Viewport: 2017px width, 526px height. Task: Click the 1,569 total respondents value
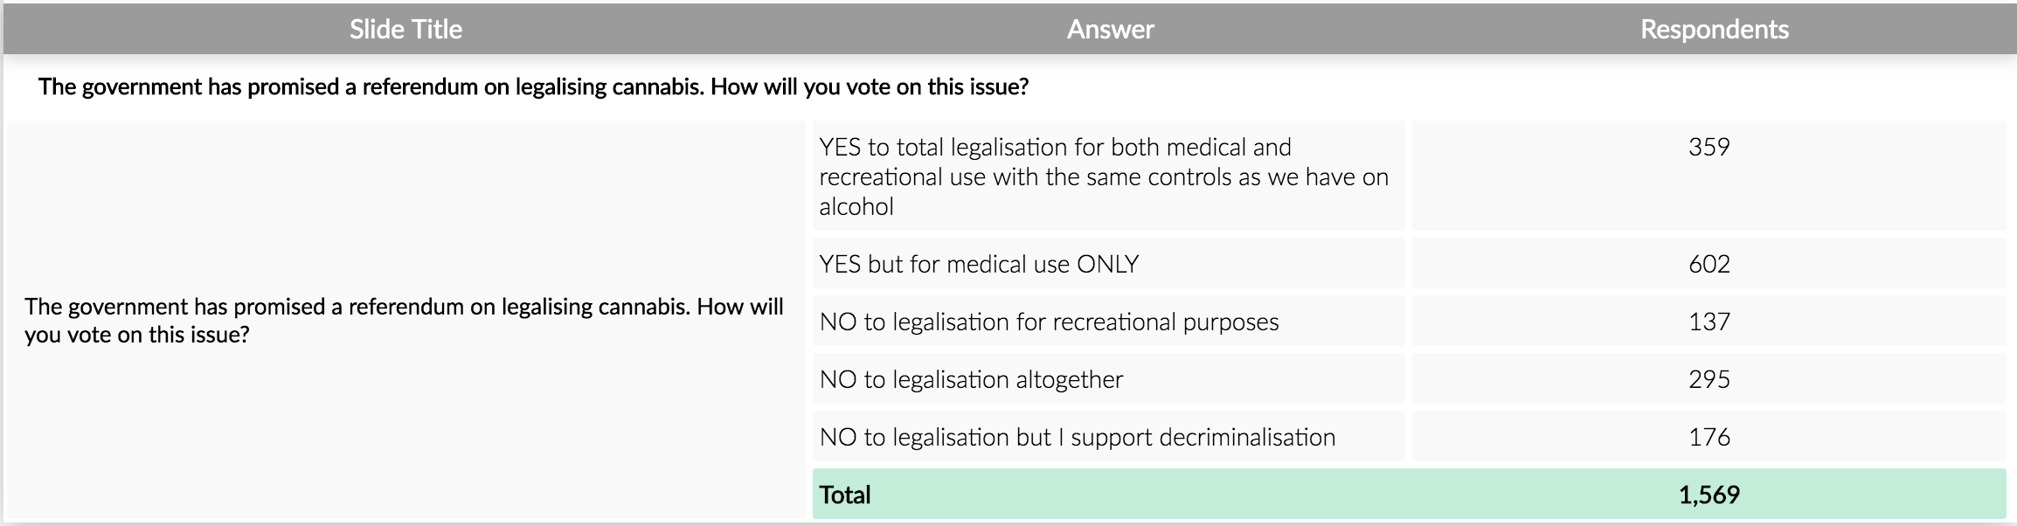[x=1709, y=495]
